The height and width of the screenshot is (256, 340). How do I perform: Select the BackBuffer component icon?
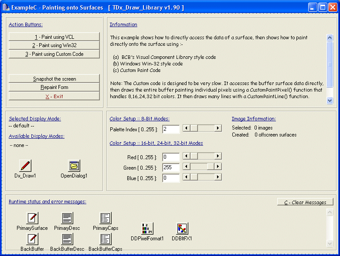(x=32, y=239)
